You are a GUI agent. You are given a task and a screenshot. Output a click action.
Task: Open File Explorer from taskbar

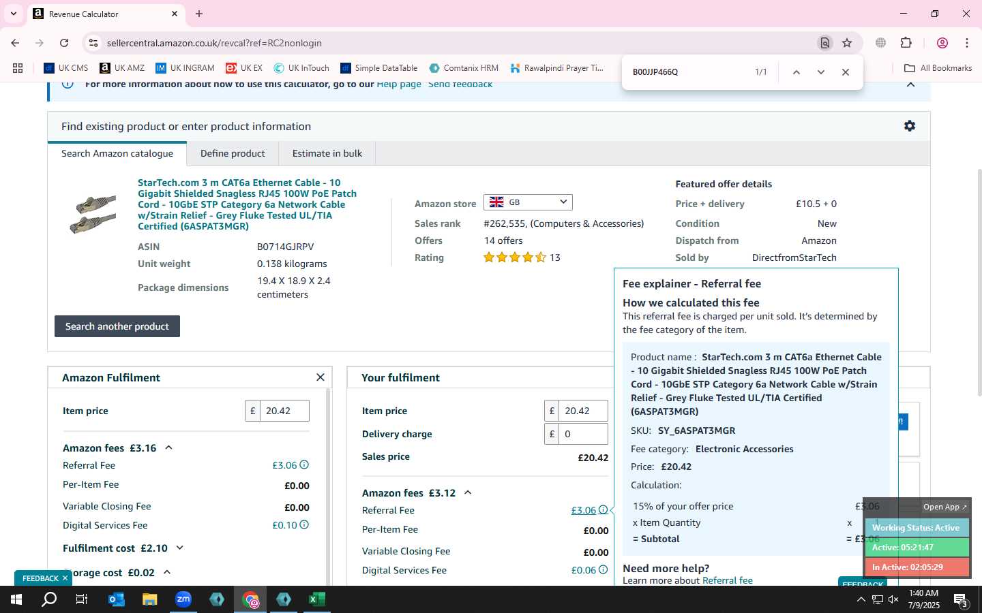[150, 599]
